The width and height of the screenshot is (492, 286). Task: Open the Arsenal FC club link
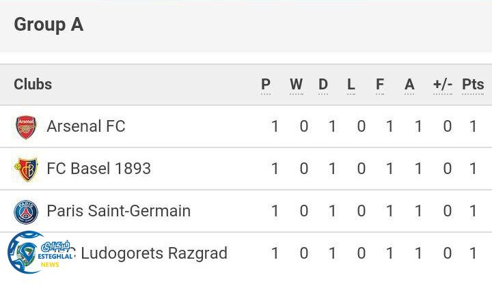click(85, 126)
